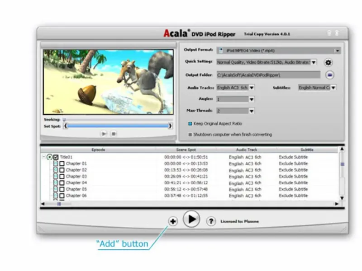Click the blue Set Spot range bar
The height and width of the screenshot is (271, 362).
click(x=118, y=126)
